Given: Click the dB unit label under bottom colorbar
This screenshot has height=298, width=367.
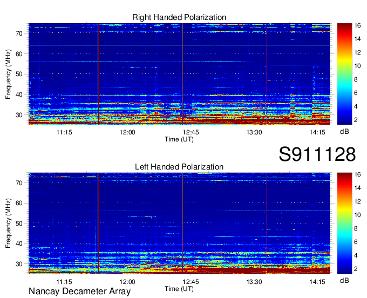Looking at the screenshot, I should pyautogui.click(x=344, y=280).
